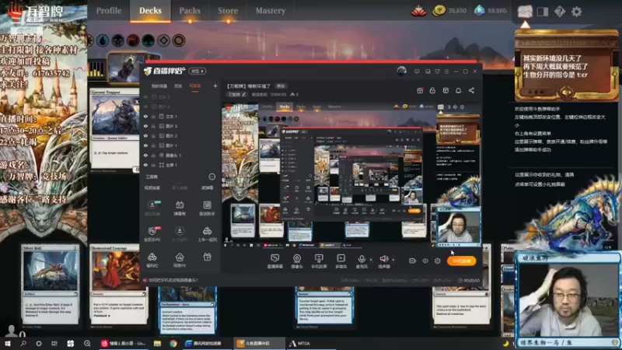Open the Homestead Courage card
Viewport: 622px width, 350px height.
pos(119,284)
